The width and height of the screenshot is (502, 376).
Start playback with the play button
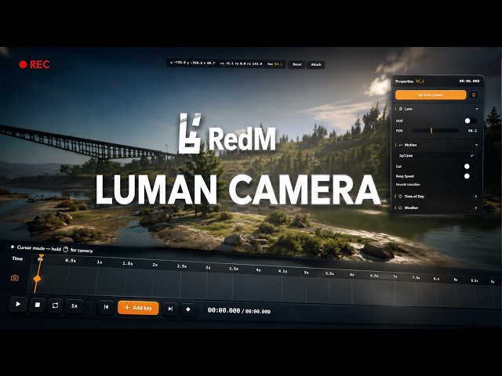(18, 305)
